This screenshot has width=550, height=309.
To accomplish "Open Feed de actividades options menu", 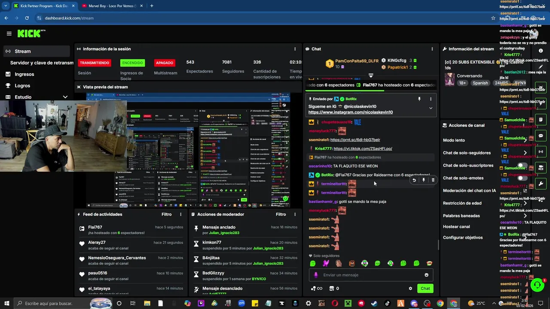I will pyautogui.click(x=180, y=214).
